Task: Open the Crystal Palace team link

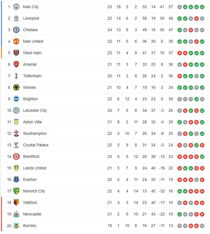Action: (x=35, y=145)
